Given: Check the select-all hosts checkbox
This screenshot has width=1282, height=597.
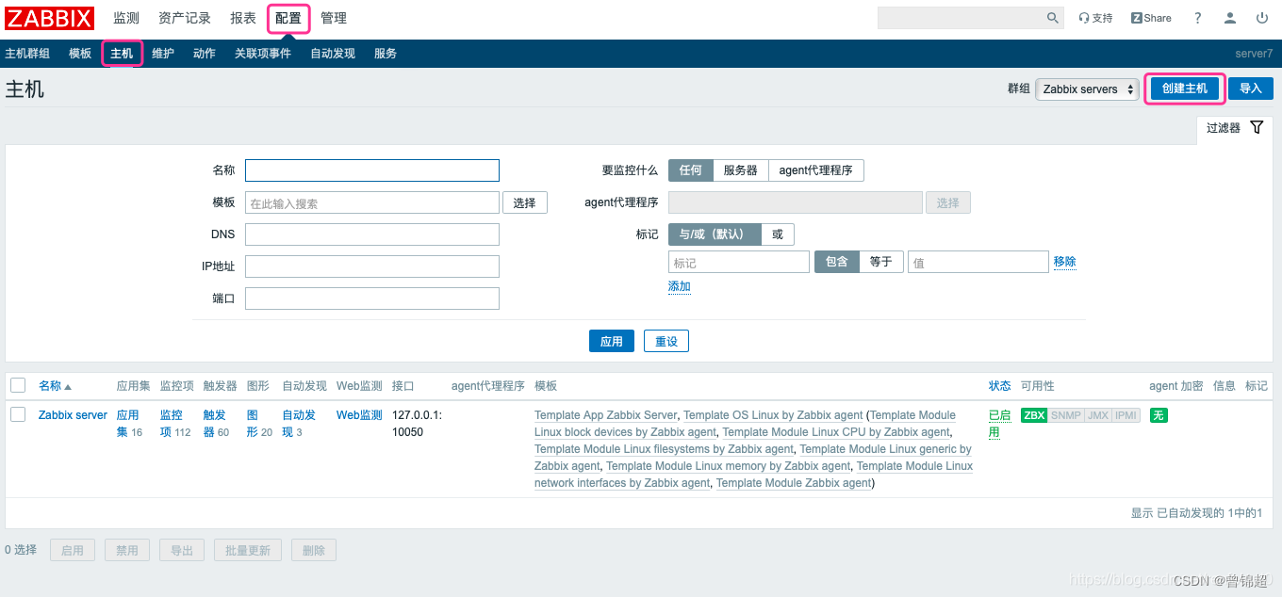Looking at the screenshot, I should coord(18,385).
